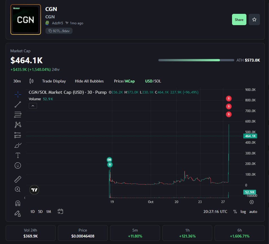269x244 pixels.
Task: Click Hide All Bubbles
Action: (x=89, y=81)
